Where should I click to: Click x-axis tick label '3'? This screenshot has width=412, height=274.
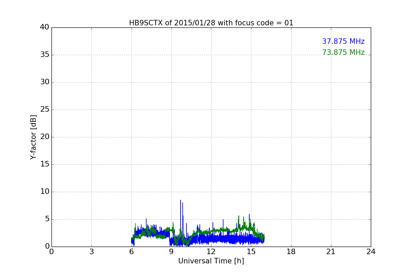(x=91, y=252)
